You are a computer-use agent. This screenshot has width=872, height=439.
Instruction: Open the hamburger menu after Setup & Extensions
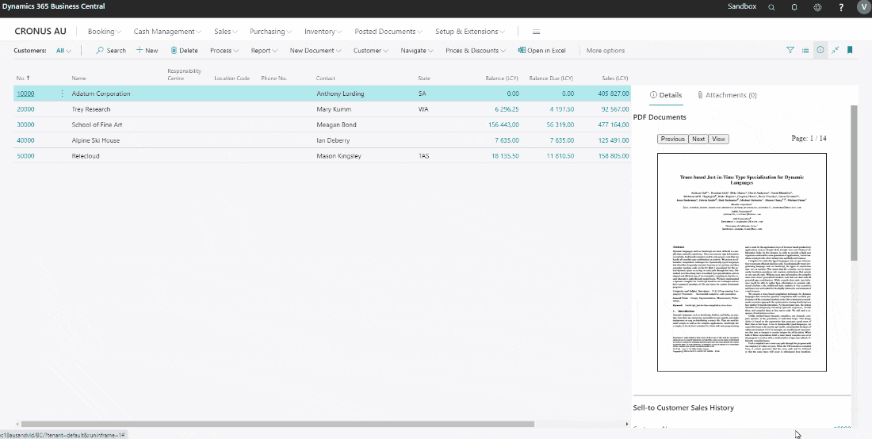537,32
